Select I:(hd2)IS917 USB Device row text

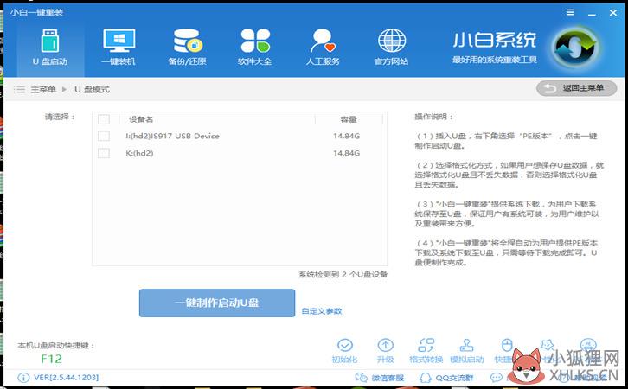pos(173,136)
